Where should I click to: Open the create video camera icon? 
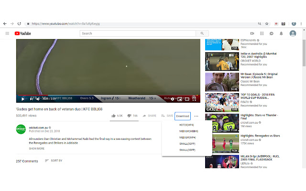252,33
